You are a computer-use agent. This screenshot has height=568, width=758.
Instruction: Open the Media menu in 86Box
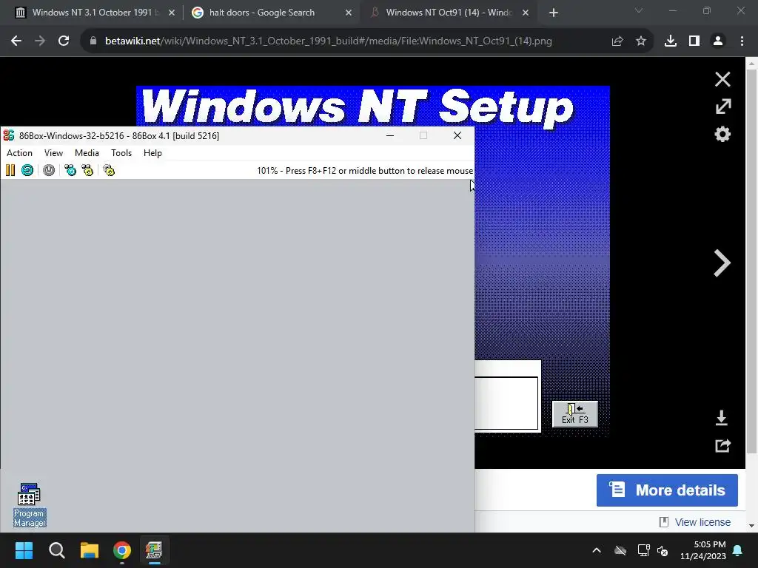[x=87, y=153]
